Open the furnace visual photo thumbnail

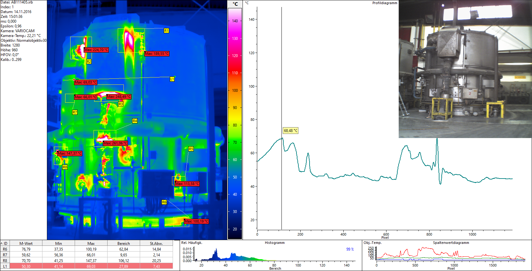pyautogui.click(x=465, y=69)
